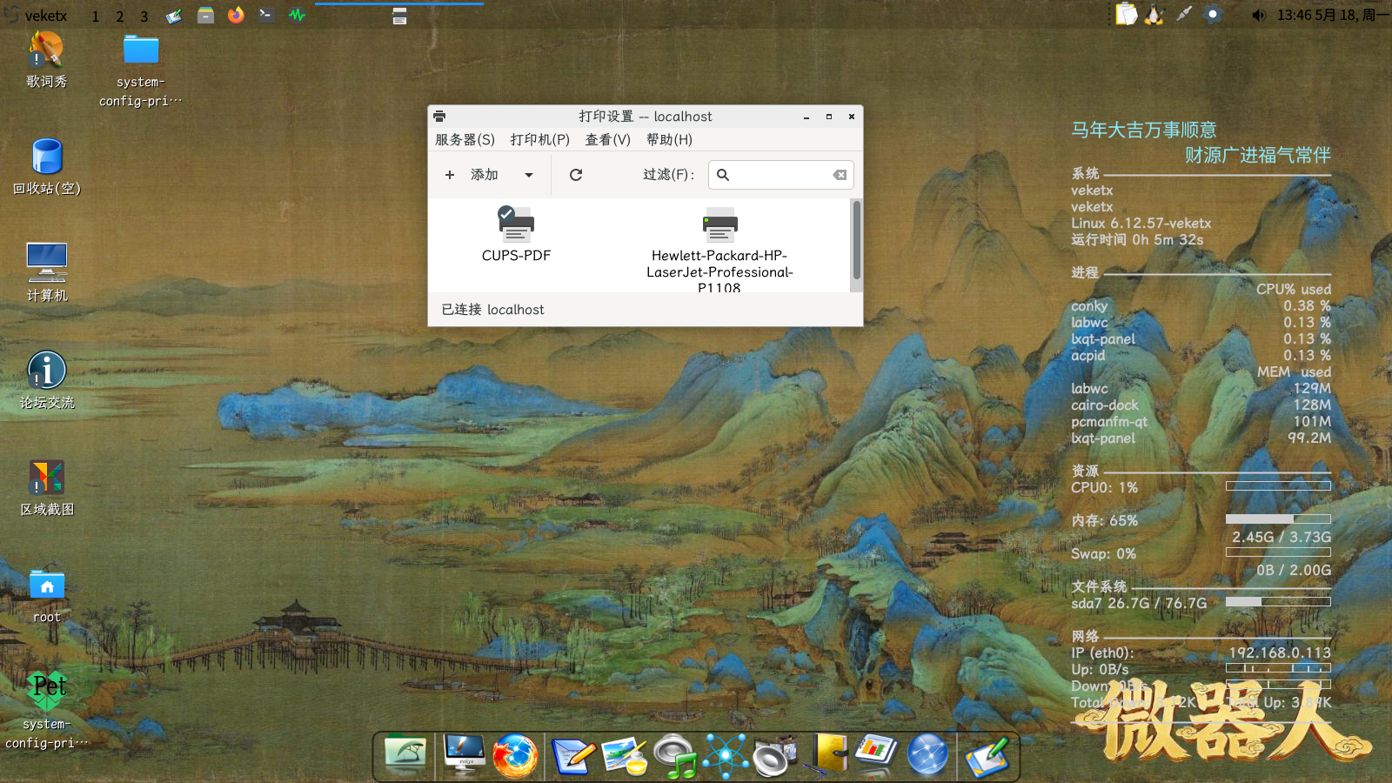
Task: Switch to workspace 3 in the panel
Action: coord(144,16)
